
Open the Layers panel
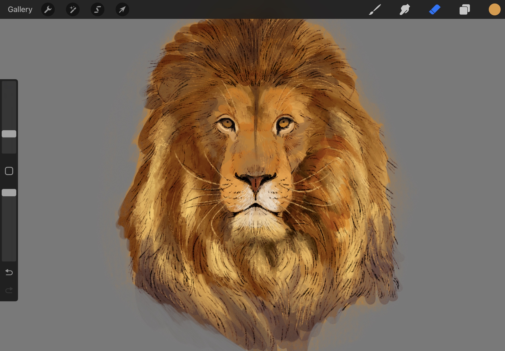465,10
